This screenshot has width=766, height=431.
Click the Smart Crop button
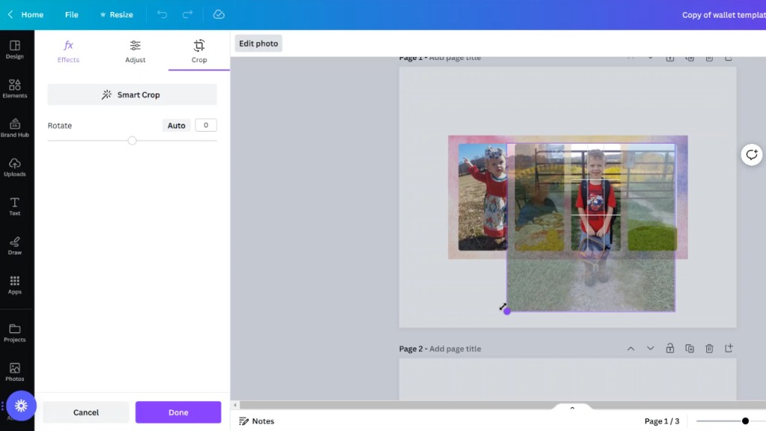coord(132,95)
